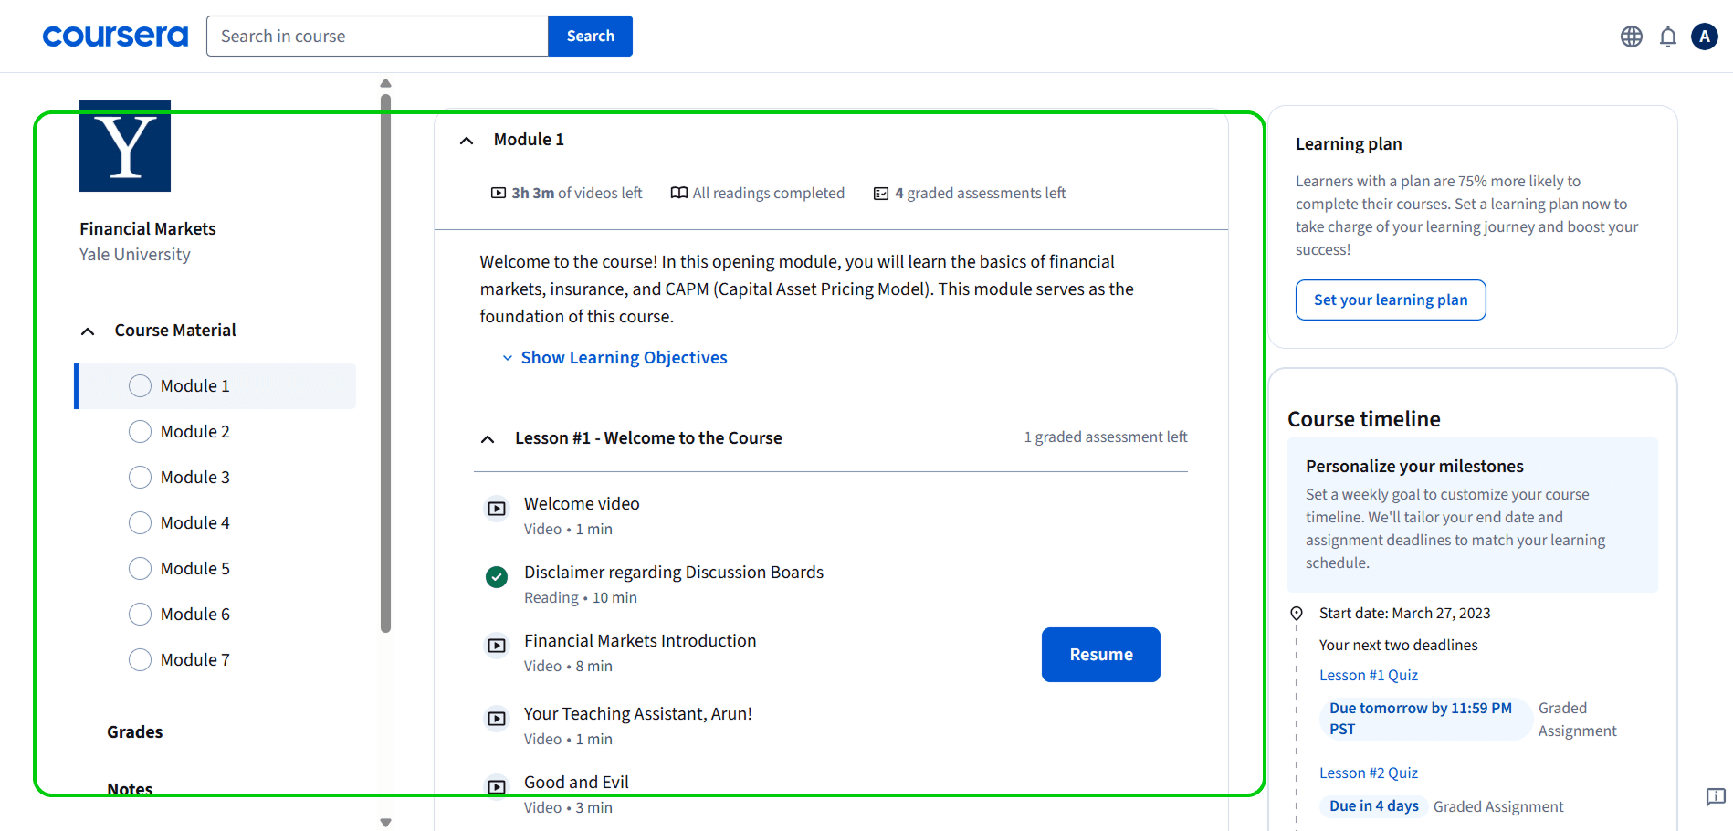Click the sidebar scrollbar up arrow
This screenshot has width=1733, height=831.
click(x=385, y=83)
